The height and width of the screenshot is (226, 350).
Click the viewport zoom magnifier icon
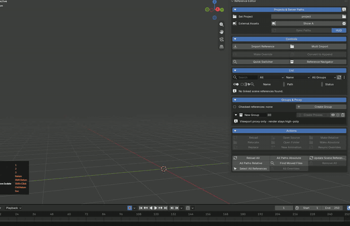pos(221,24)
